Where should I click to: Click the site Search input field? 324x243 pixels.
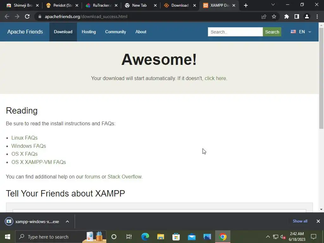pos(235,32)
